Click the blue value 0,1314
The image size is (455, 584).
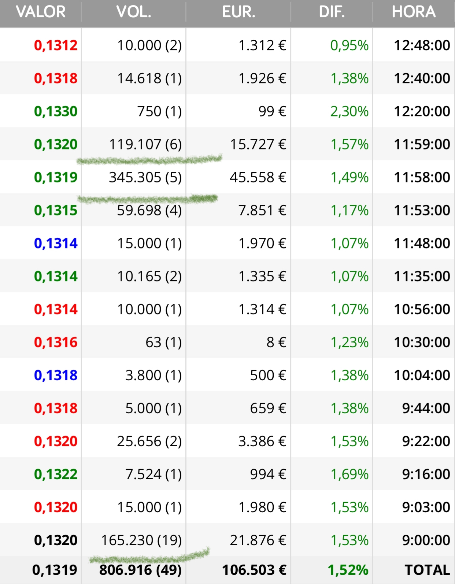coord(56,243)
